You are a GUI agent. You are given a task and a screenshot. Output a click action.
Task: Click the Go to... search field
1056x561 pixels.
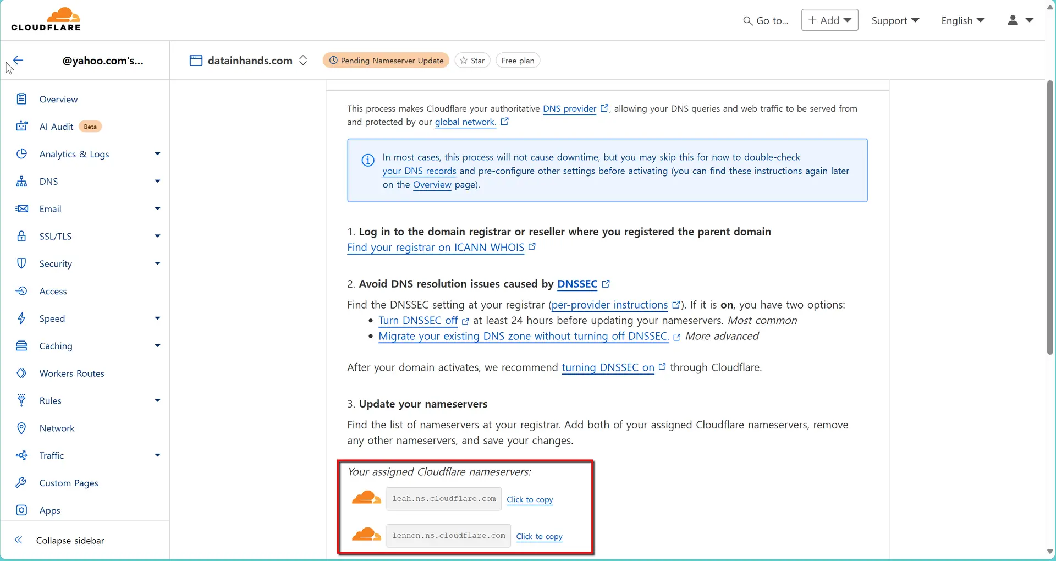pyautogui.click(x=766, y=20)
